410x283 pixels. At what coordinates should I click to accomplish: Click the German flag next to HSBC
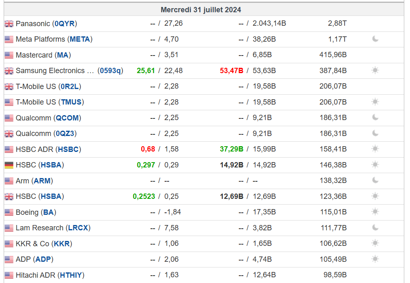(9, 165)
